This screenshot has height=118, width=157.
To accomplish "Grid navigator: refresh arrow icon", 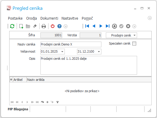I will coord(42,102).
